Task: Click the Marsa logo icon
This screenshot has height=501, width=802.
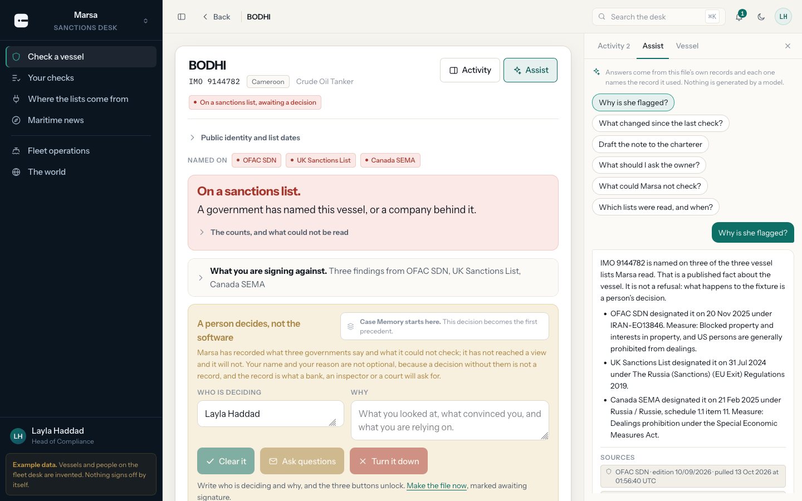Action: pyautogui.click(x=21, y=21)
